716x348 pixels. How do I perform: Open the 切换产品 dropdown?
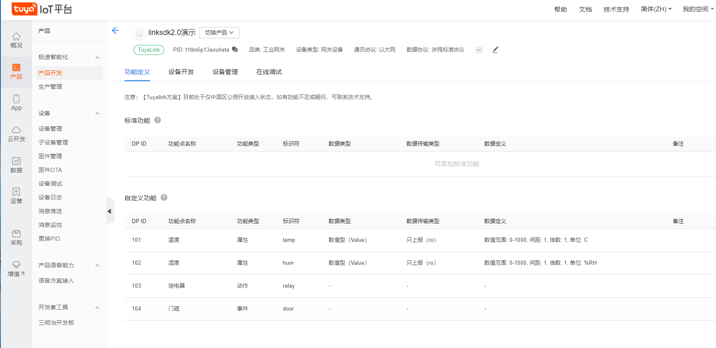(x=219, y=32)
